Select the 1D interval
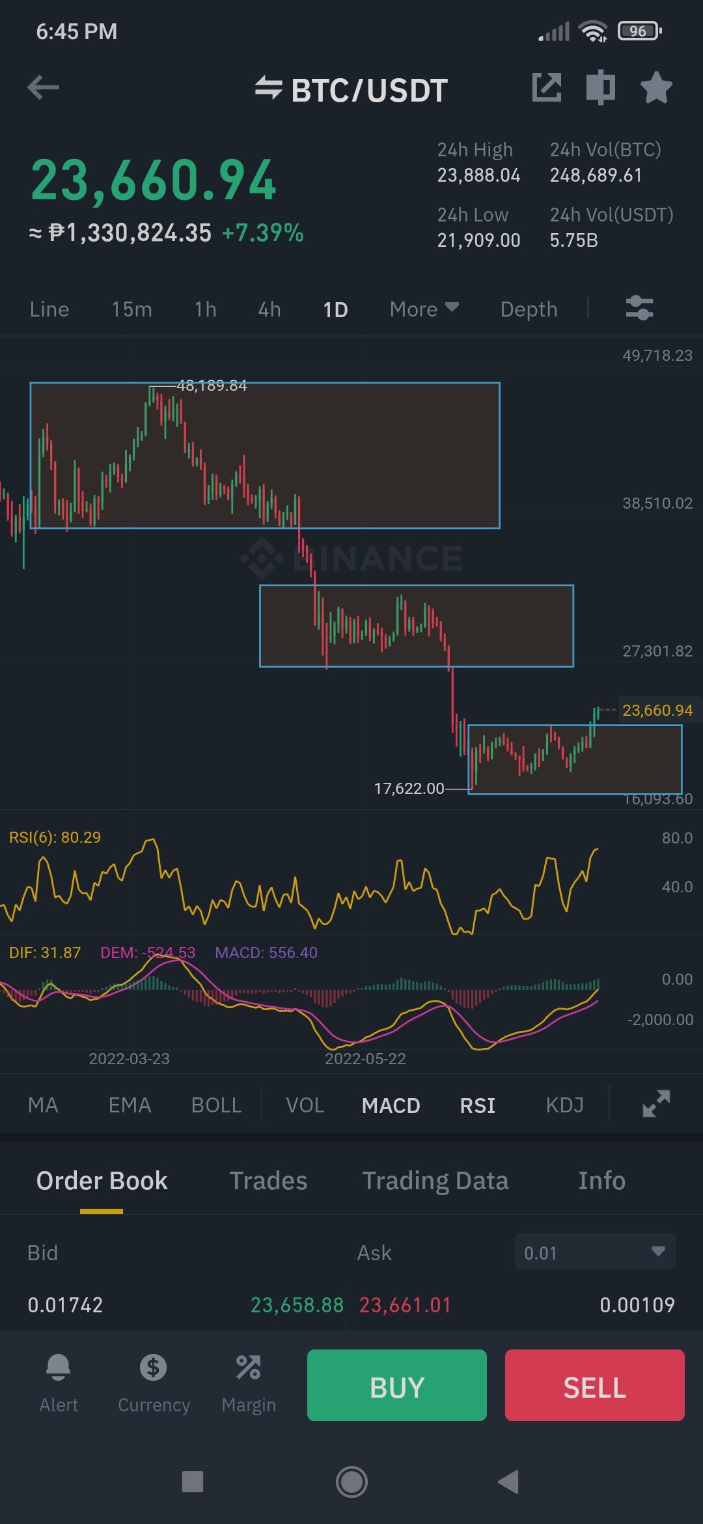703x1524 pixels. 336,309
